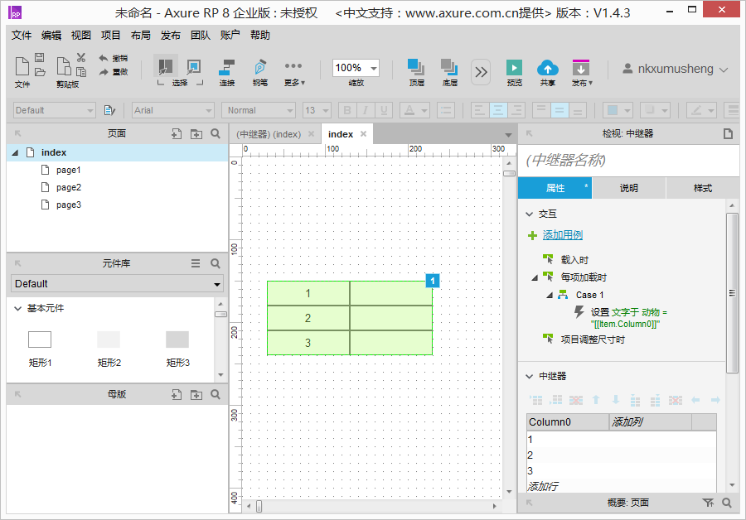Collapse the index page tree node
This screenshot has width=746, height=520.
(x=15, y=152)
